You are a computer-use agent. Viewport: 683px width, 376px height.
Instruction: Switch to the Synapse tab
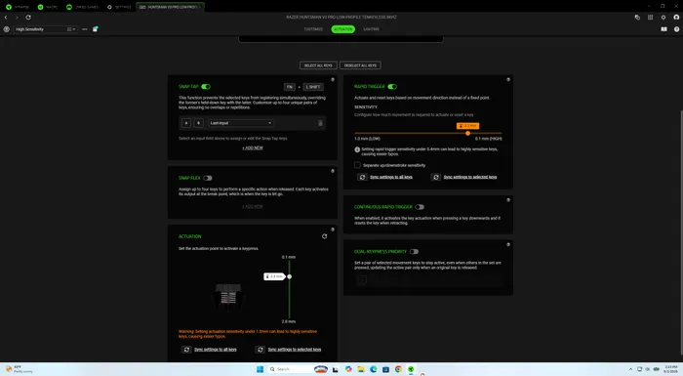(18, 7)
